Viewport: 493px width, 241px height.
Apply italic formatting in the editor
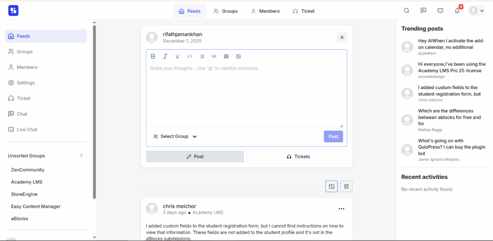click(x=165, y=56)
